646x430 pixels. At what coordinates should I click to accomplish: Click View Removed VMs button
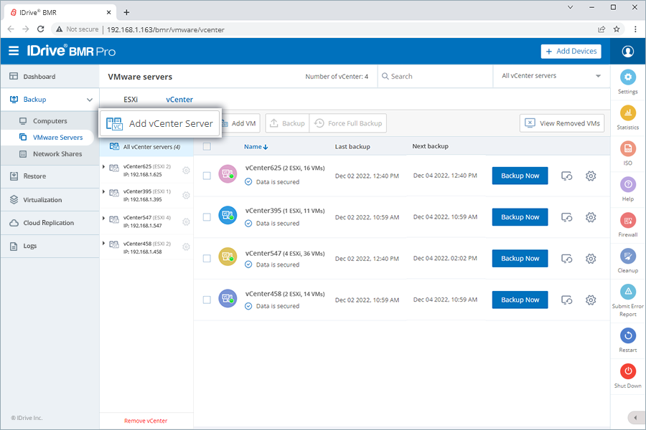tap(562, 123)
